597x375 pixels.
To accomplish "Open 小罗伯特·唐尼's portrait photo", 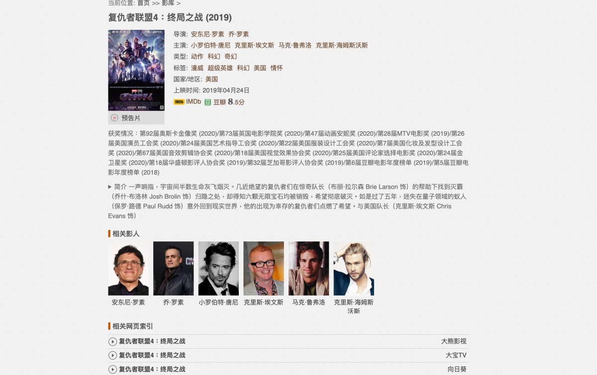I will click(218, 269).
